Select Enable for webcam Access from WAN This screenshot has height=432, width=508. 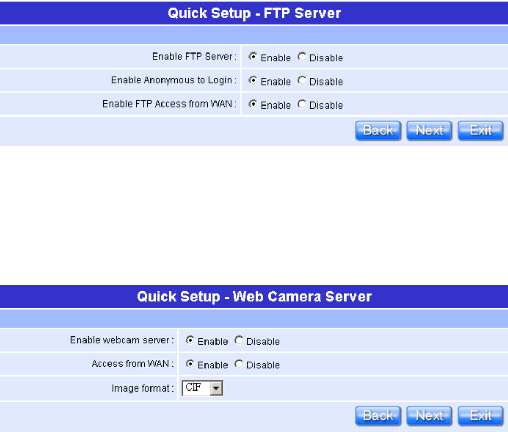pos(190,364)
